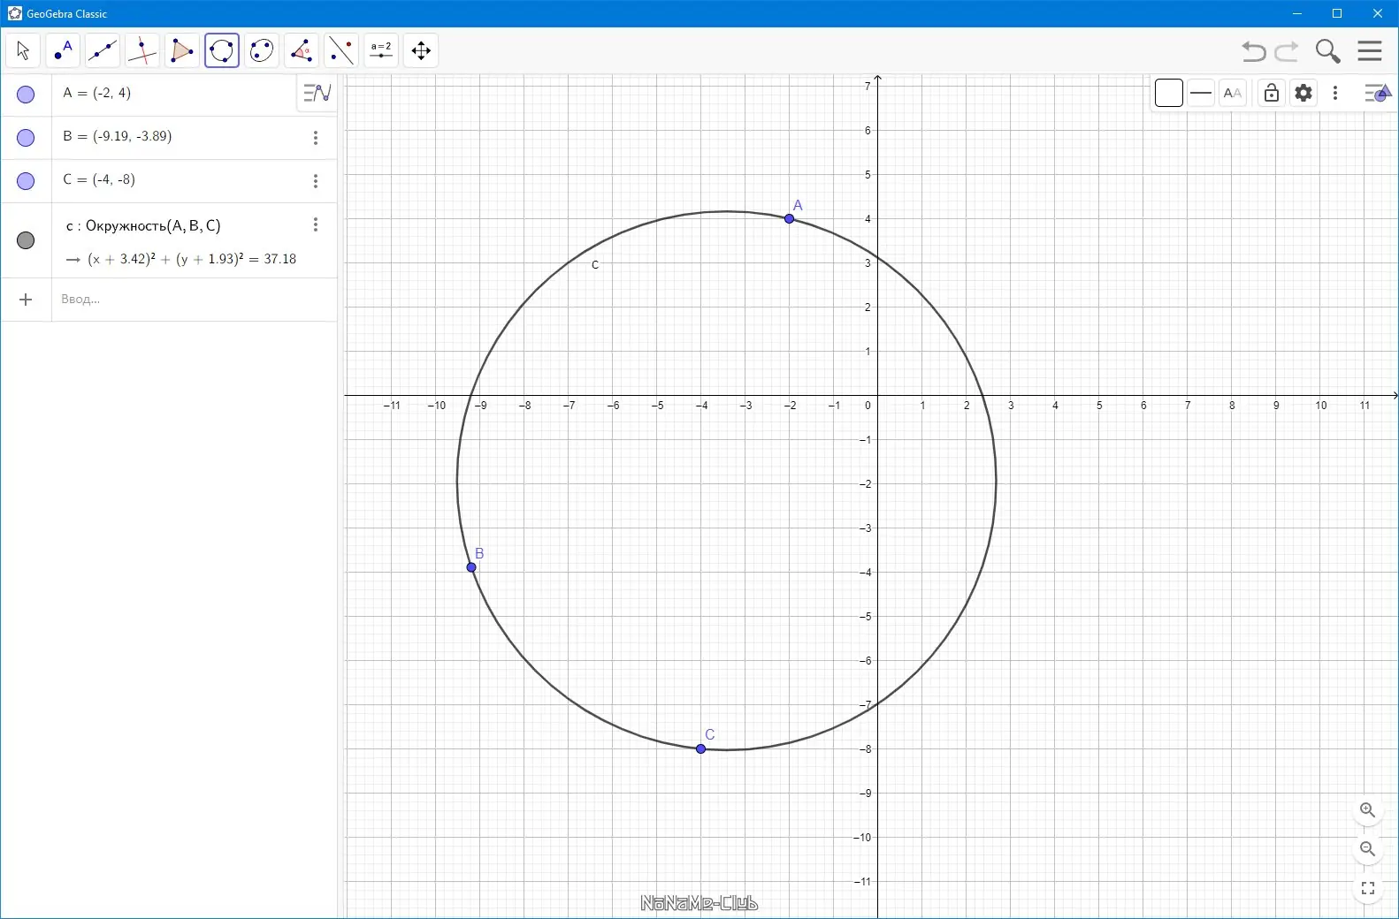Toggle visibility of point C
The height and width of the screenshot is (919, 1399).
pos(26,181)
